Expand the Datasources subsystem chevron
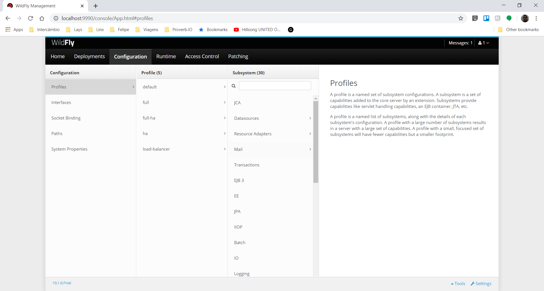Screen dimensions: 544x291 click(310, 118)
